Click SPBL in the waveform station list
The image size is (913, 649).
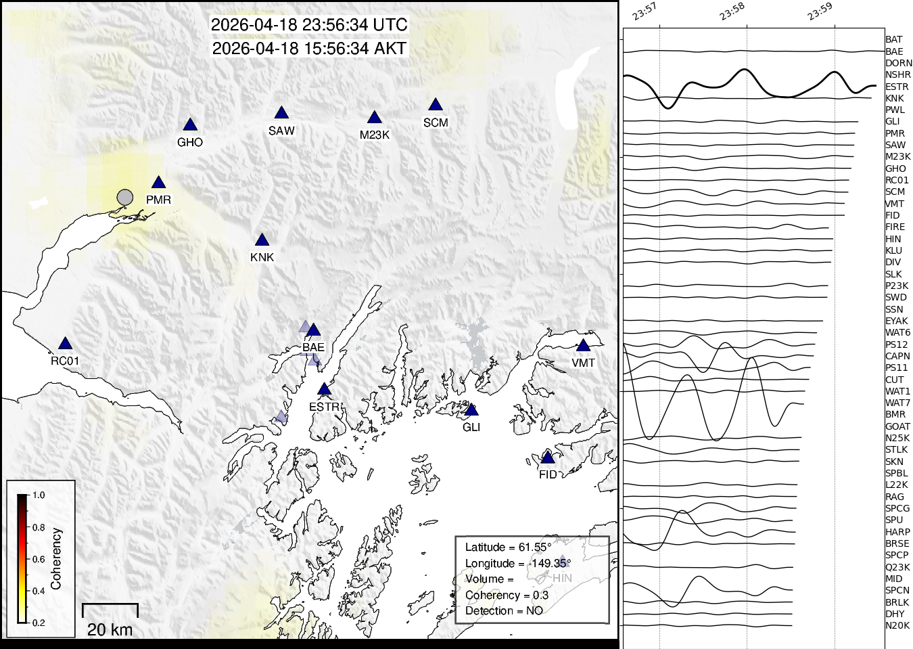897,474
